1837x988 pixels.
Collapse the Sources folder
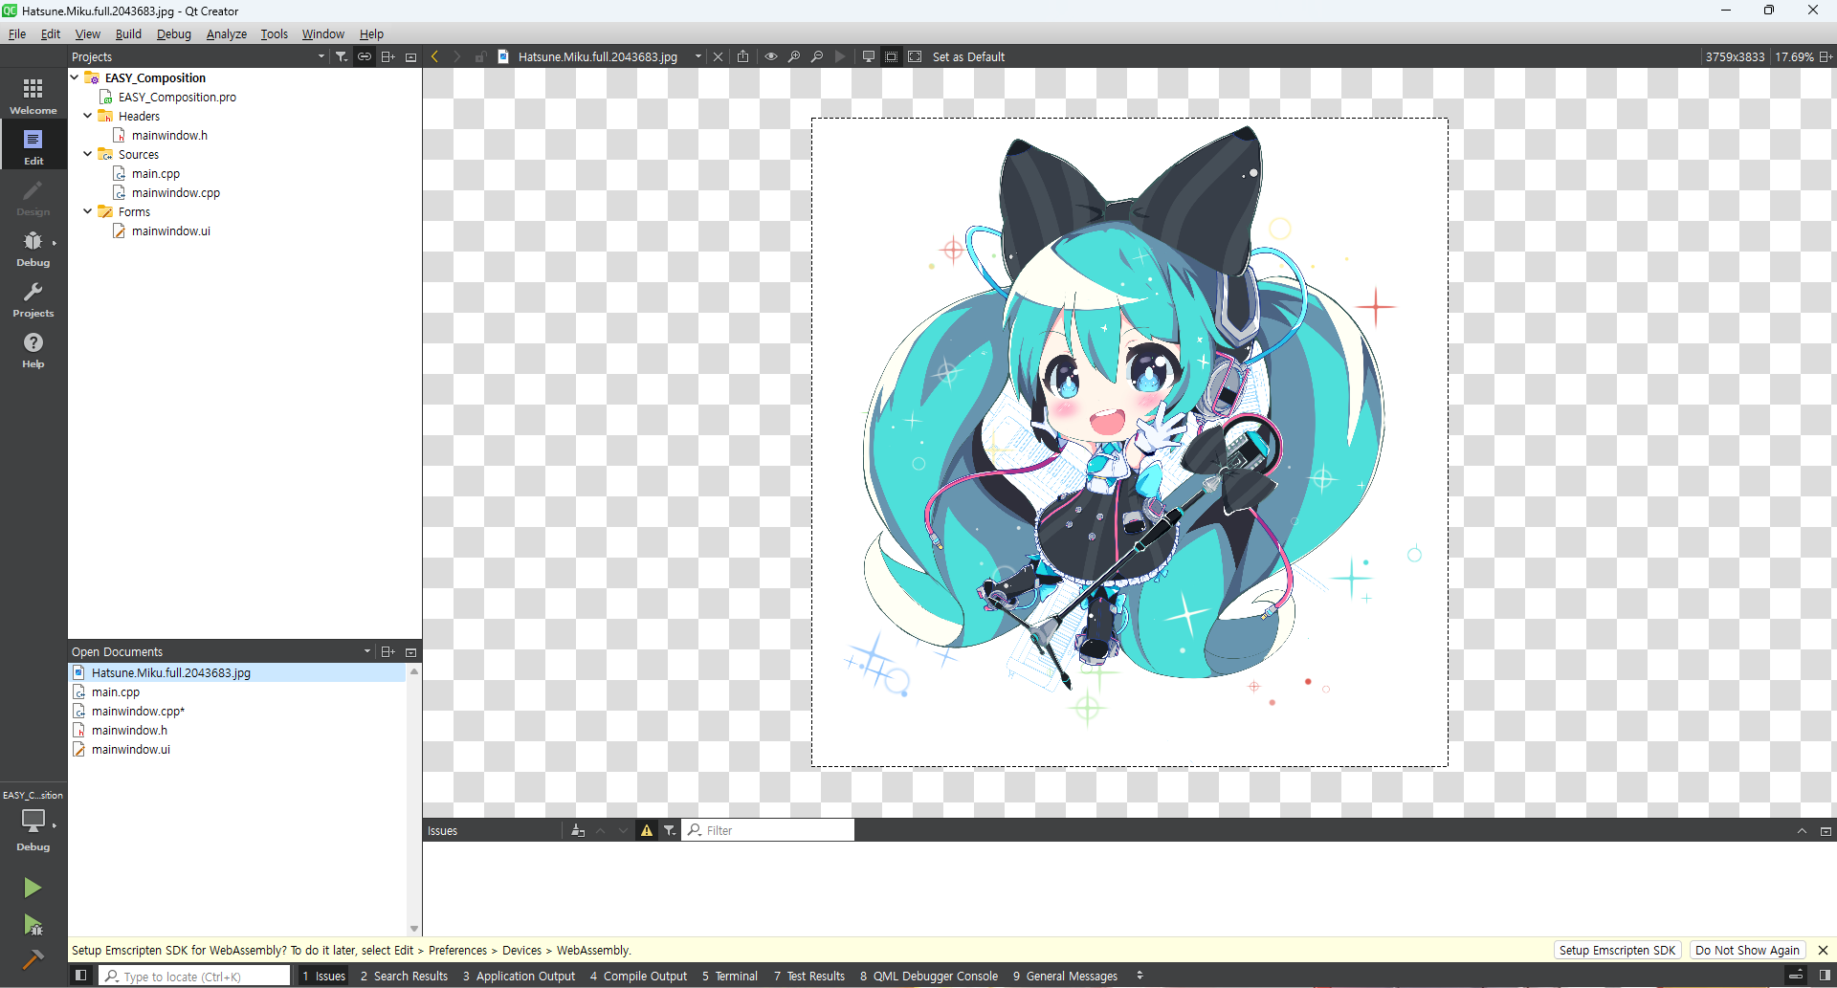(88, 154)
